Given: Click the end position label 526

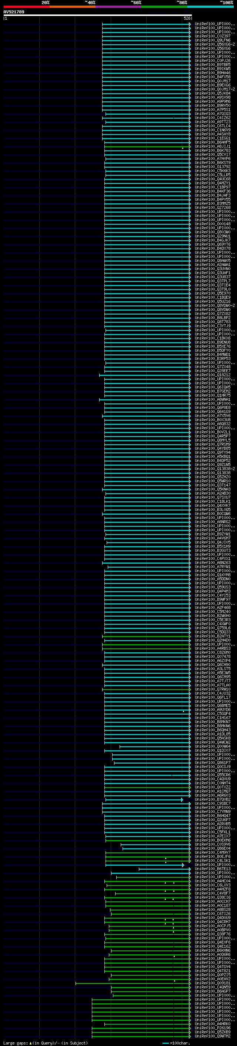Looking at the screenshot, I should [187, 18].
